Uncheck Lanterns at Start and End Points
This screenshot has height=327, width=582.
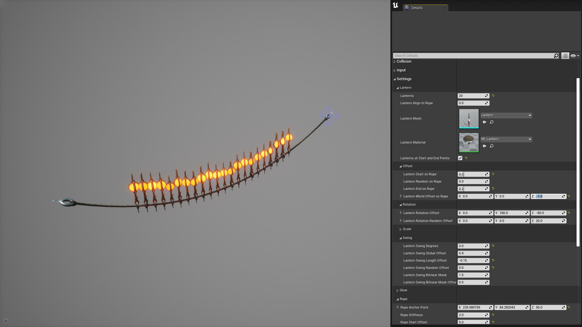[x=460, y=158]
